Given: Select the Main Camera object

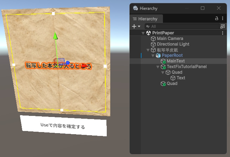Looking at the screenshot, I should pyautogui.click(x=170, y=39).
